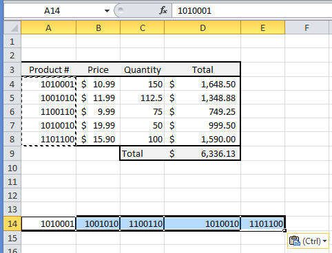332x253 pixels.
Task: Select column A header
Action: (x=48, y=27)
